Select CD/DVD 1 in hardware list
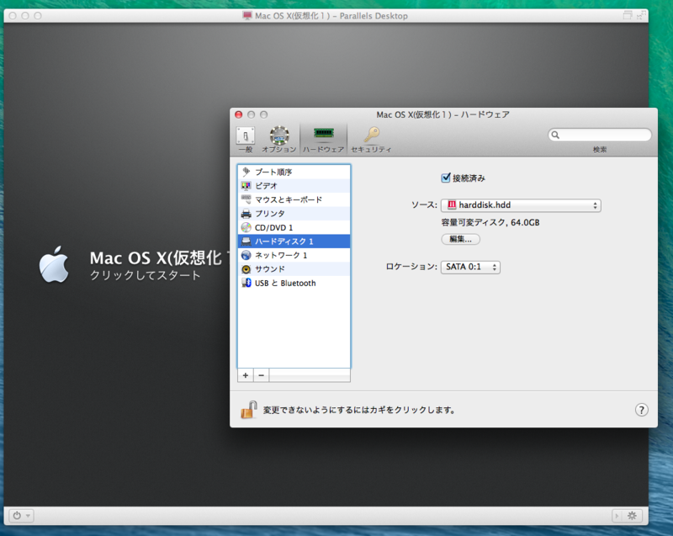This screenshot has width=673, height=536. point(294,227)
